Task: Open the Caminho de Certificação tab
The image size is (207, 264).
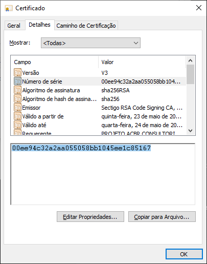Action: (86, 26)
